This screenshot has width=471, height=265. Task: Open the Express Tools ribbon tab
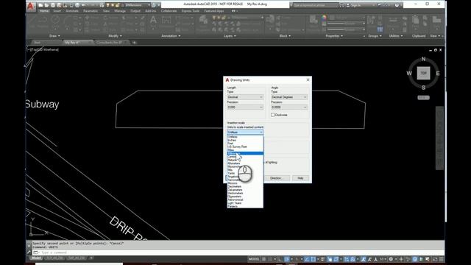click(x=190, y=11)
